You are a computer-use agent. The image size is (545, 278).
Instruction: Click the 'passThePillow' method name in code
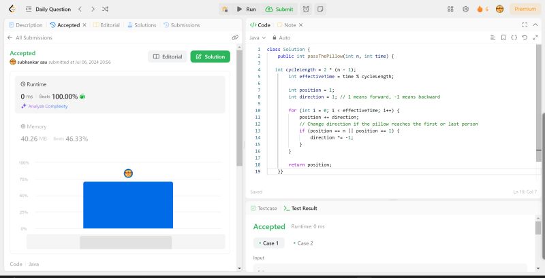click(x=326, y=56)
